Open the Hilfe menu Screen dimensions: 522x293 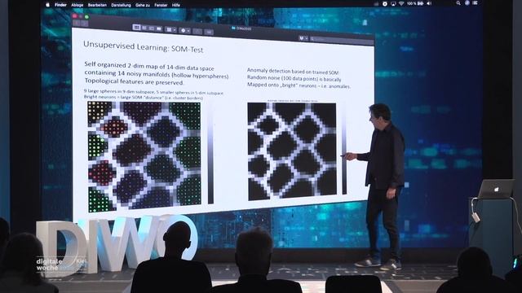pos(176,5)
